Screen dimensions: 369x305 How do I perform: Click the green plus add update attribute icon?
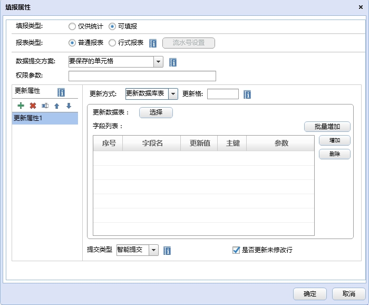click(21, 106)
